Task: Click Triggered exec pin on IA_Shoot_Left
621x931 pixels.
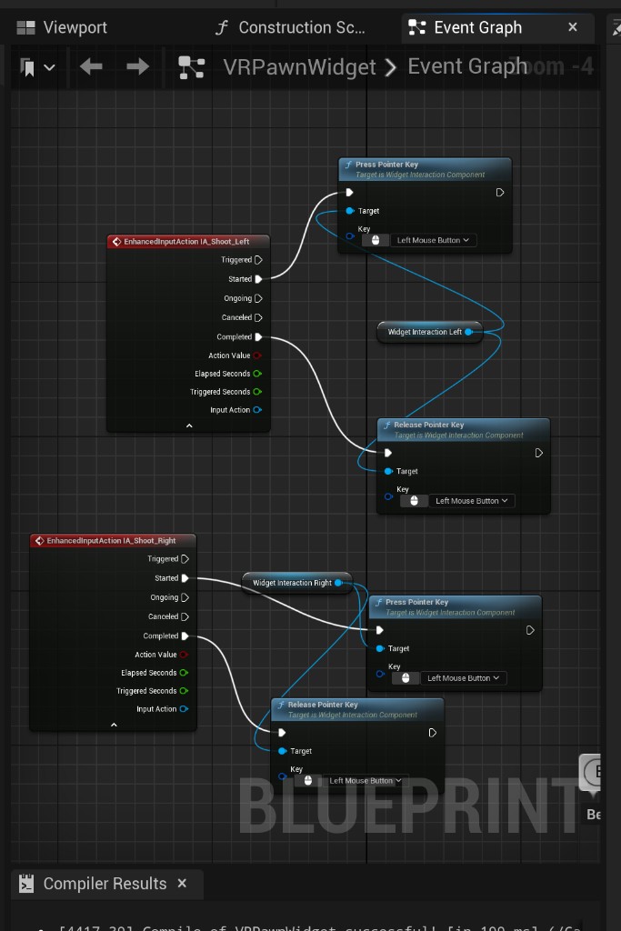Action: 258,260
